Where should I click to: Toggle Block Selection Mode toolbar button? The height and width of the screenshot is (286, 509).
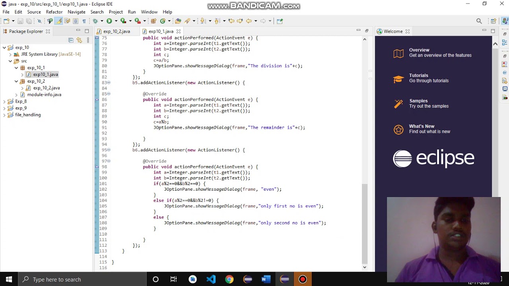76,21
